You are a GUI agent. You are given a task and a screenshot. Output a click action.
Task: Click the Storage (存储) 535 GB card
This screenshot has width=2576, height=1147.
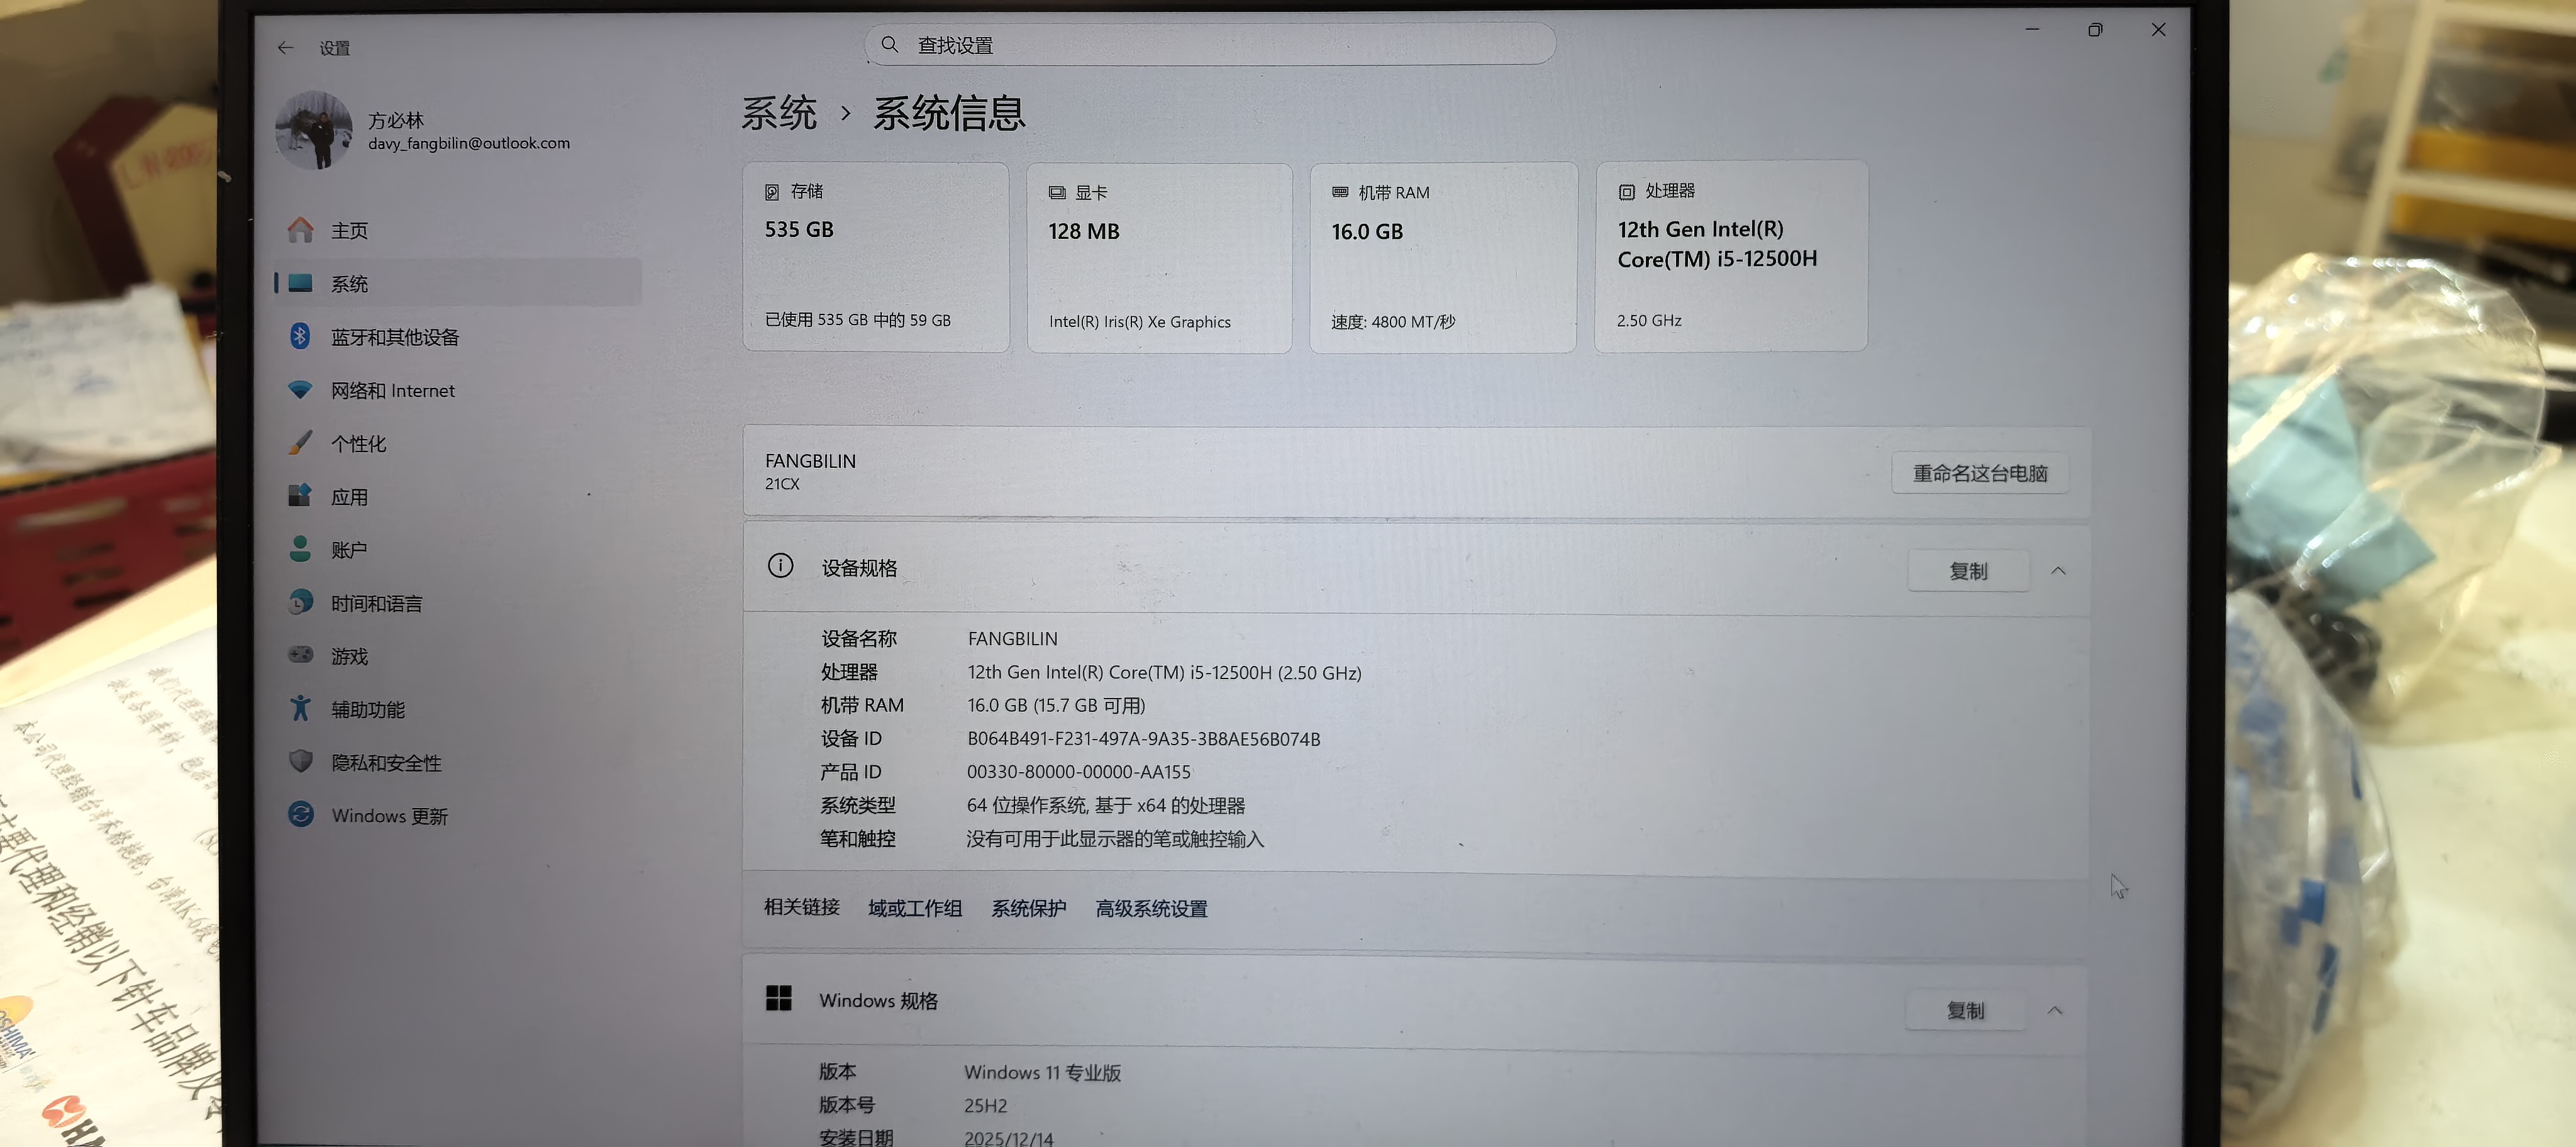pyautogui.click(x=875, y=257)
